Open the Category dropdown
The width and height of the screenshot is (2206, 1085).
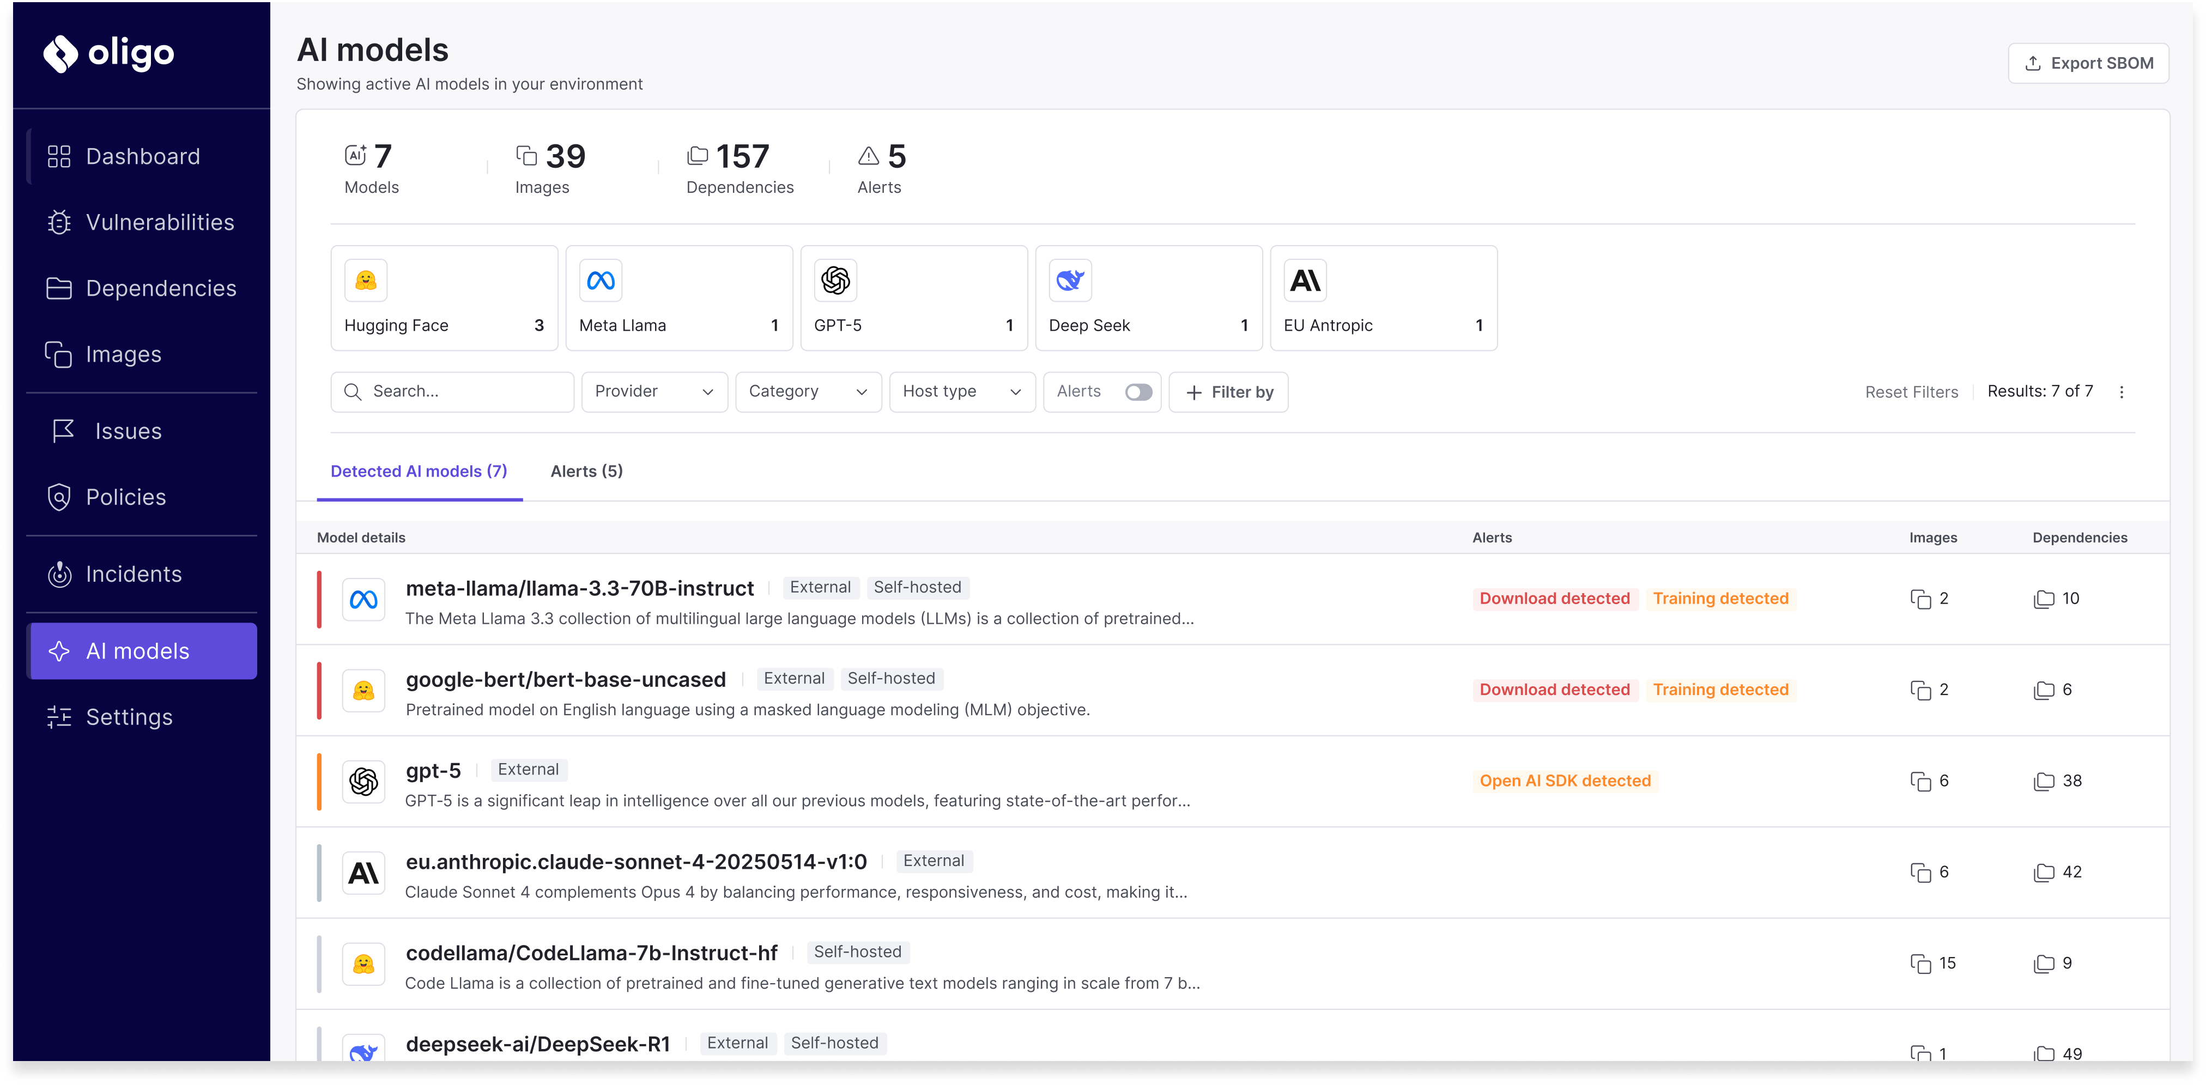[808, 392]
